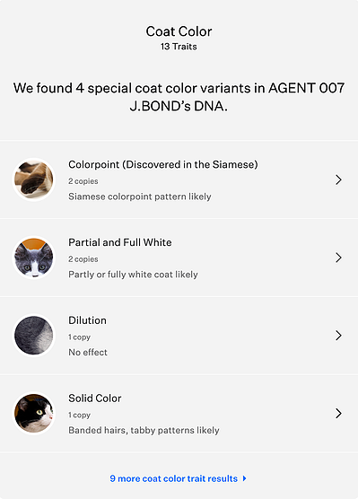The image size is (358, 499).
Task: Click the small arrow after trait results link
Action: click(244, 478)
